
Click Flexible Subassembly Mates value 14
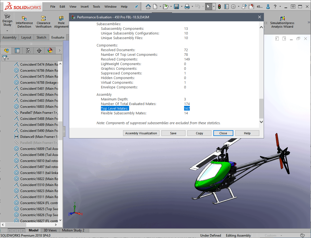click(186, 113)
